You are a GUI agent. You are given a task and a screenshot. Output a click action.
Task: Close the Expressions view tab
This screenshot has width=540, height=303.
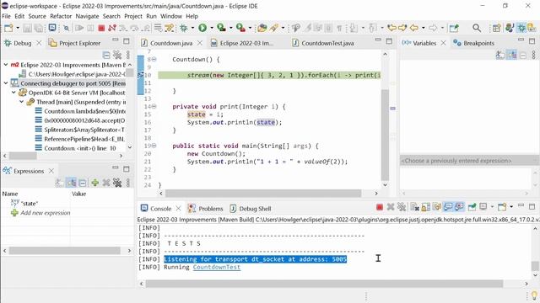point(51,171)
